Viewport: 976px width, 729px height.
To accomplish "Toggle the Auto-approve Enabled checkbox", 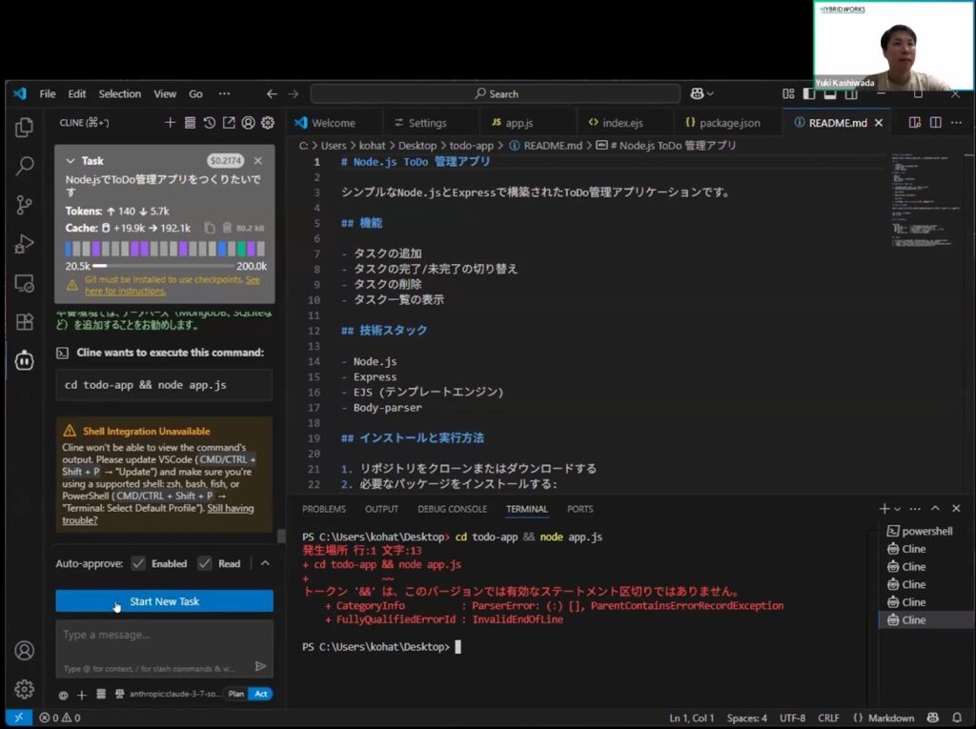I will [138, 563].
